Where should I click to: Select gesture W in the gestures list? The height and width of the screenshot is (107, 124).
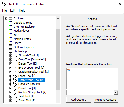69,70
